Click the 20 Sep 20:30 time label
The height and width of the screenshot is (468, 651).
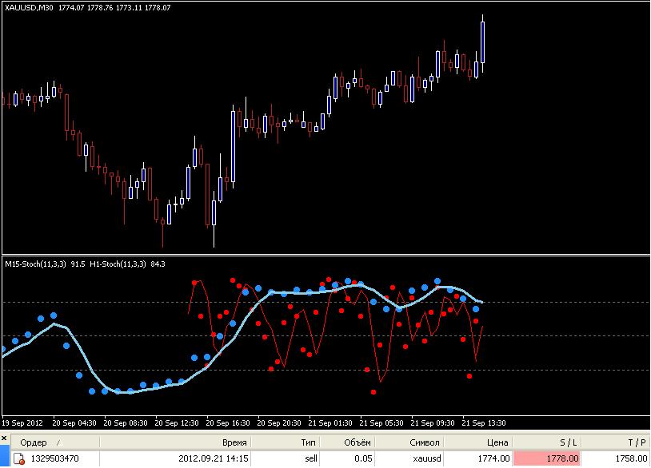point(279,422)
